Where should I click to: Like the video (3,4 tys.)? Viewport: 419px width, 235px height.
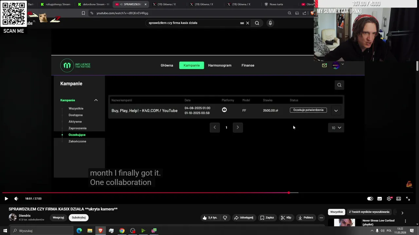tap(209, 218)
